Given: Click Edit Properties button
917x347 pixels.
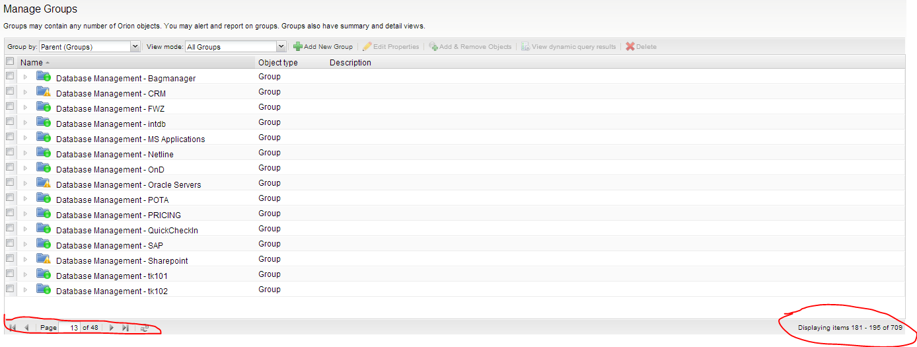Looking at the screenshot, I should point(391,47).
